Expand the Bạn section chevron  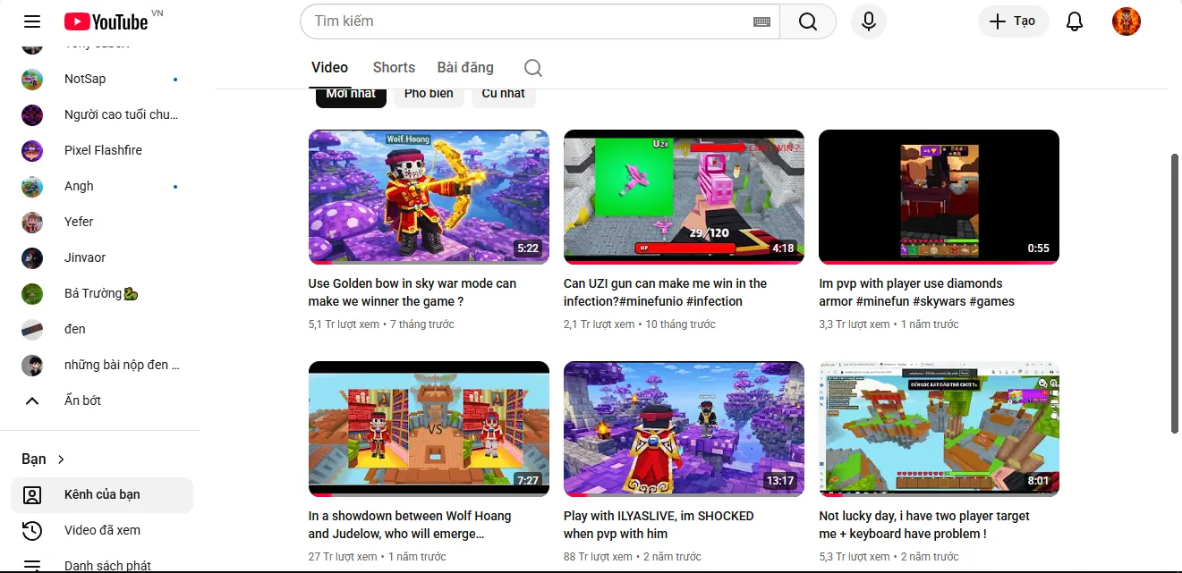[61, 459]
